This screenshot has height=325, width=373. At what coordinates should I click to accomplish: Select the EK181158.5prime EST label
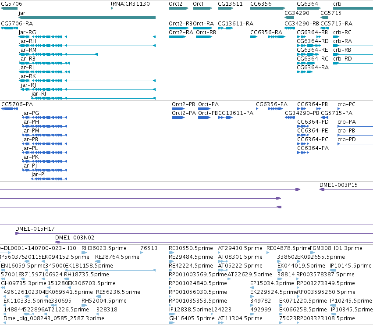89,266
